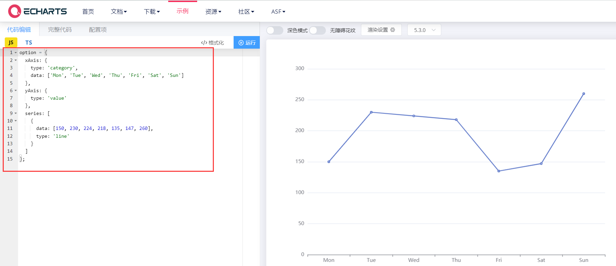
Task: Switch to the 完整代码 tab
Action: coord(60,30)
